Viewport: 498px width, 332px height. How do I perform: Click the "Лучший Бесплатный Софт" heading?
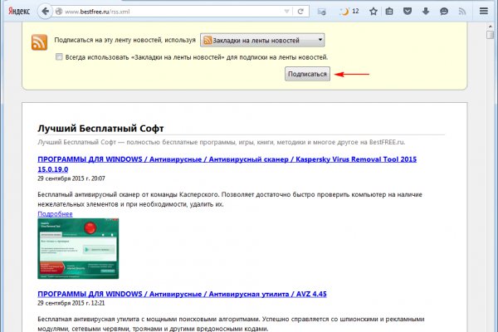pos(100,129)
